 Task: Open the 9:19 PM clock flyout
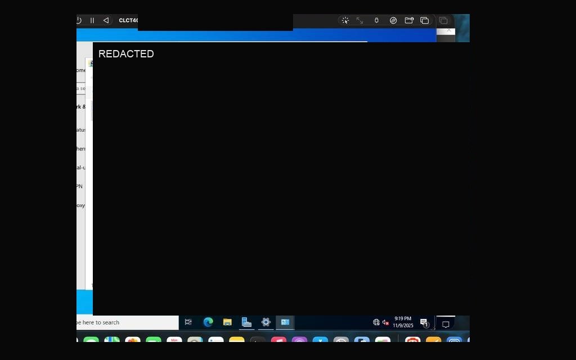coord(403,322)
